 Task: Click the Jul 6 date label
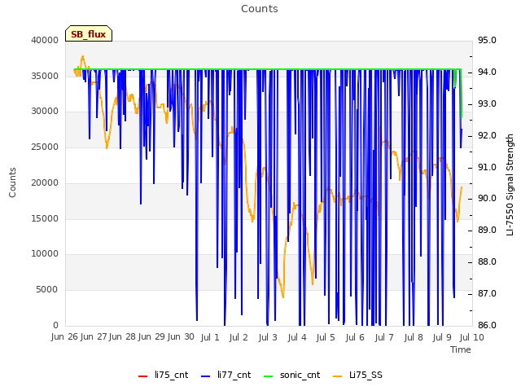[355, 337]
